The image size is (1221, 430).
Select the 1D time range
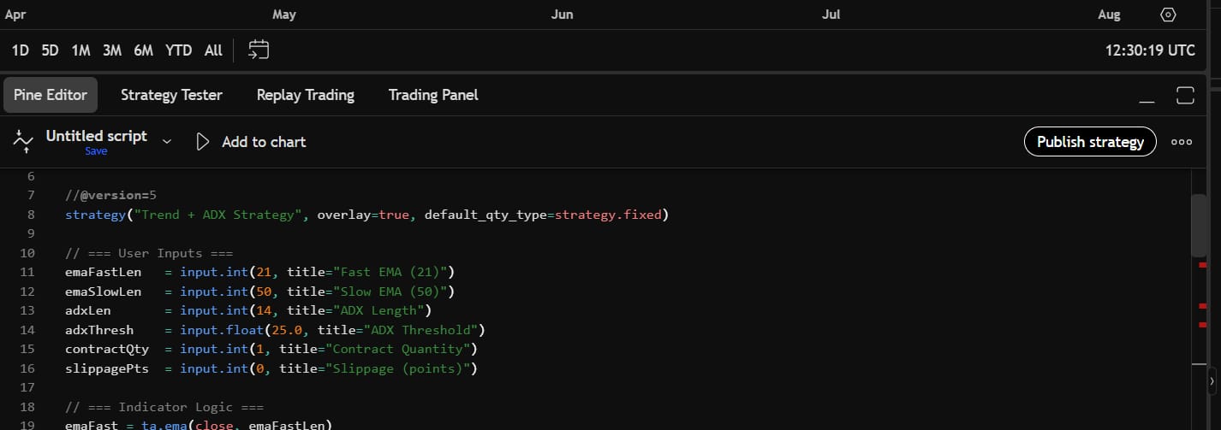pos(21,50)
